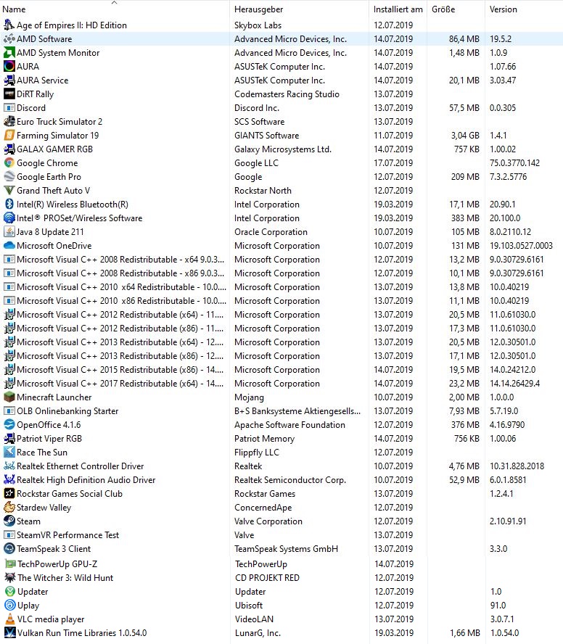Screen dimensions: 563x644
Task: Select GALAX GAMER RGB entry
Action: [281, 149]
